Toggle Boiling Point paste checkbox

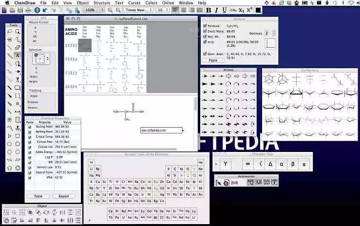(30, 127)
